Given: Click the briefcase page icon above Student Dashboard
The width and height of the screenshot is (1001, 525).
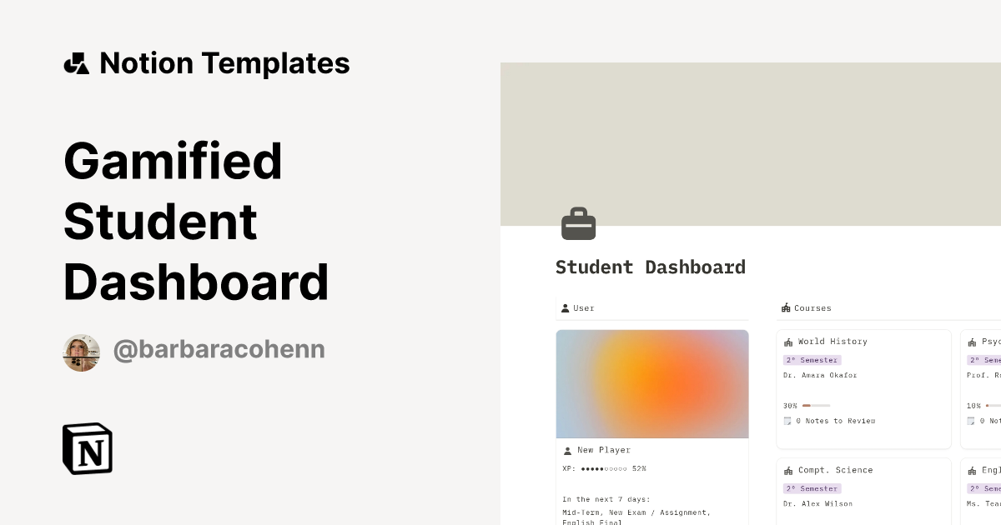Looking at the screenshot, I should click(x=578, y=223).
